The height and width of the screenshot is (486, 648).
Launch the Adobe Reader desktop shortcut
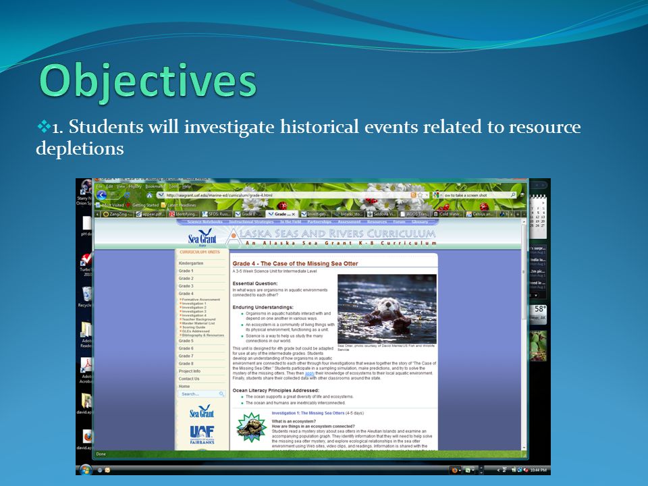coord(86,335)
